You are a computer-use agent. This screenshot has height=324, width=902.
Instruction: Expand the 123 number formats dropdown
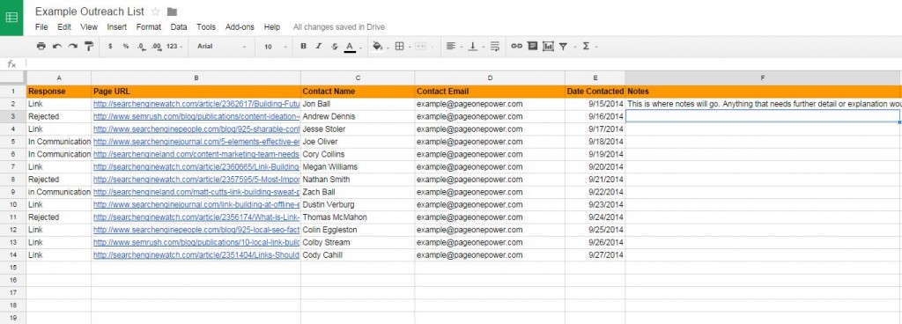pyautogui.click(x=174, y=47)
